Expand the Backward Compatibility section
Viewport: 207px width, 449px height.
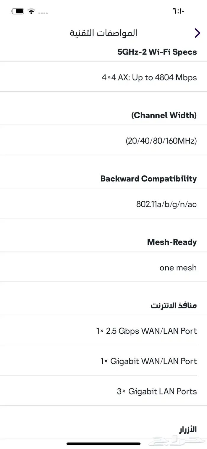[148, 179]
